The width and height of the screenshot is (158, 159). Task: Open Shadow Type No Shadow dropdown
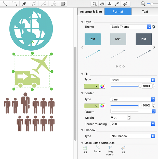click(x=133, y=136)
